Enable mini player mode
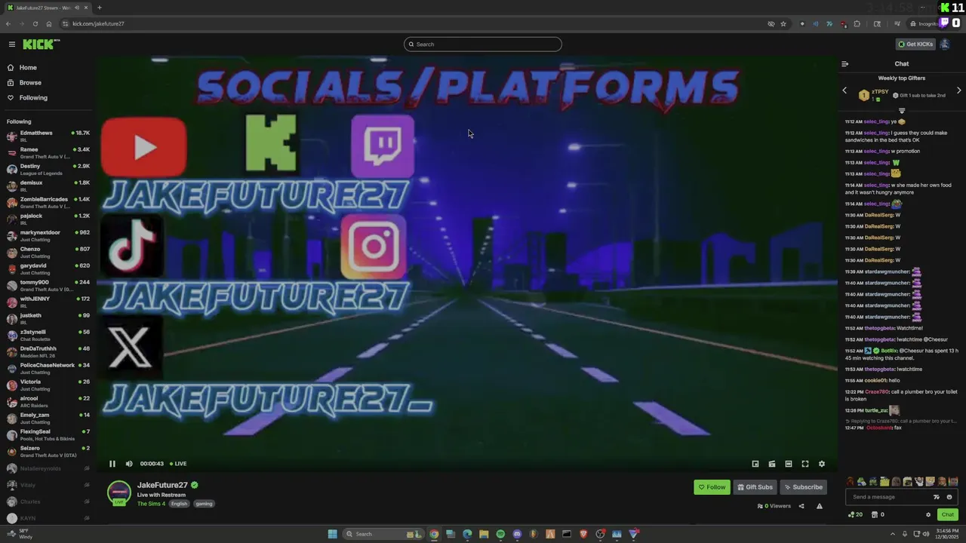 pyautogui.click(x=755, y=464)
